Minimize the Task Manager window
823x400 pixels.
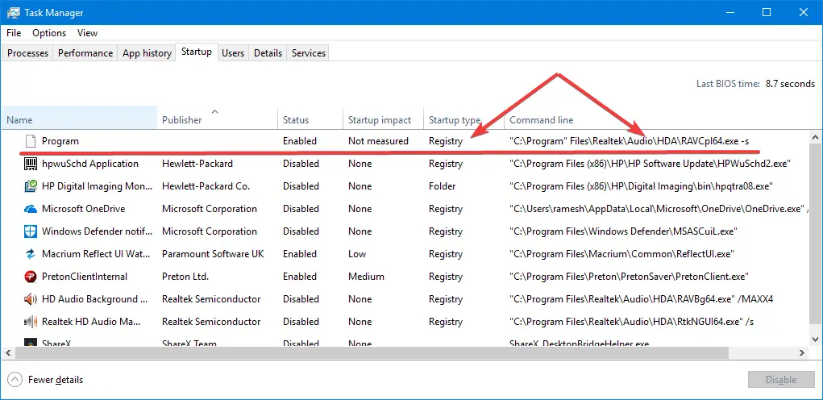tap(730, 13)
